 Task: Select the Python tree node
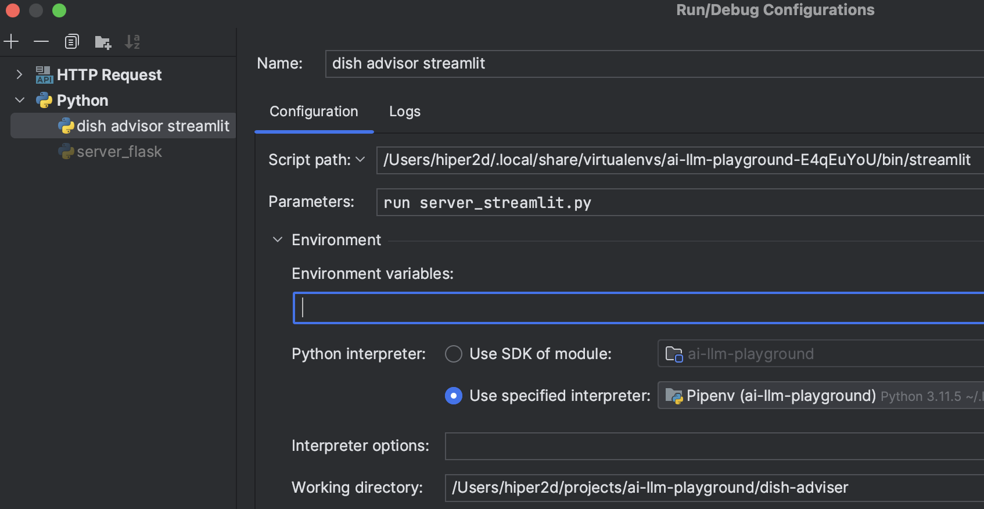coord(82,101)
